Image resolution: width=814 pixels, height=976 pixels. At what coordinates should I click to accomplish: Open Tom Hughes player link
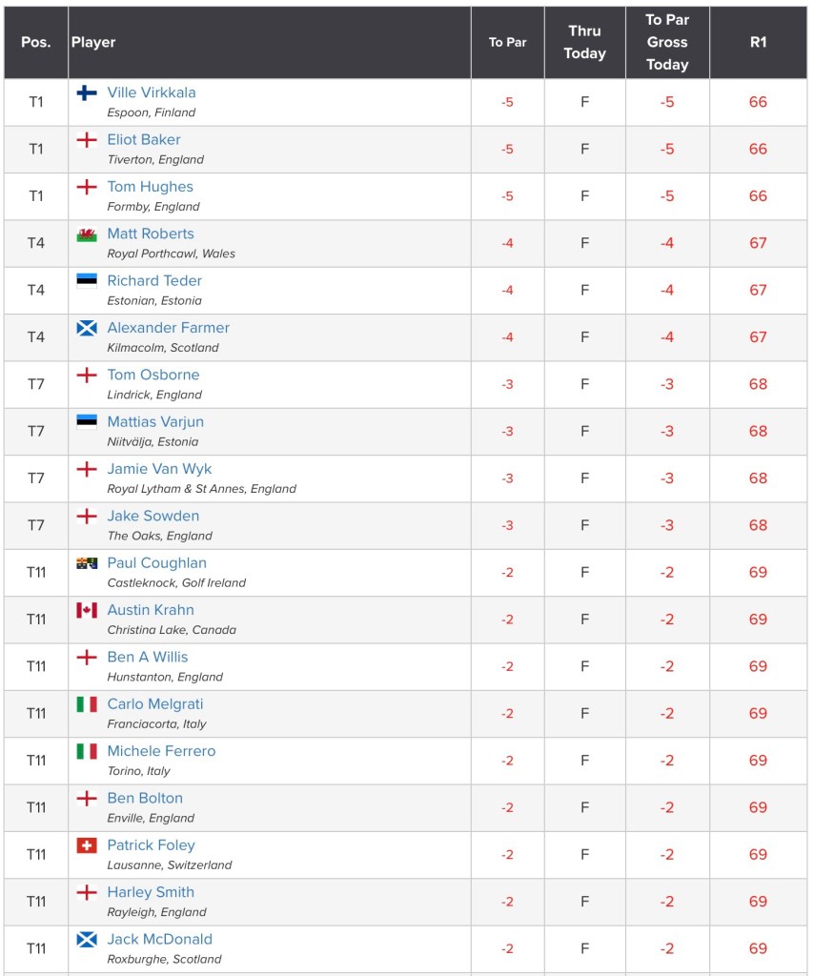[150, 187]
